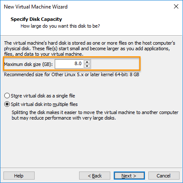Click the "Store virtual disk as a single file" text
Screen dimensions: 183x183
coord(43,96)
